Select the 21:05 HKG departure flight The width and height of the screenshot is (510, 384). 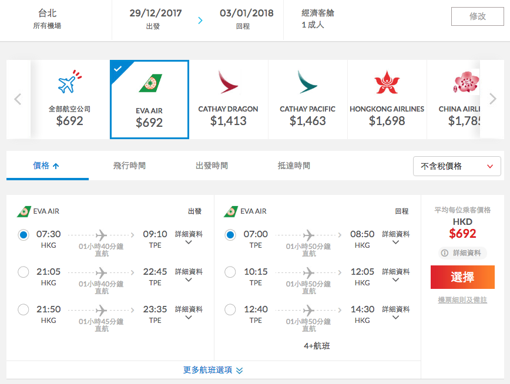(x=24, y=272)
